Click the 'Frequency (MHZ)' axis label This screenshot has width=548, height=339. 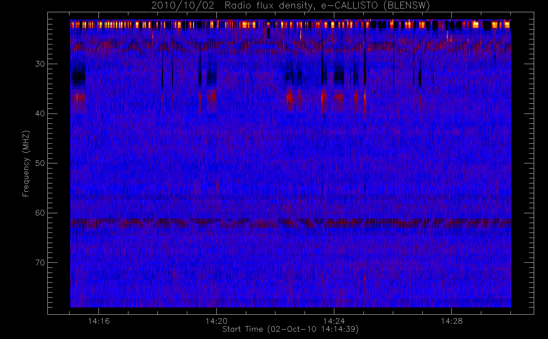[26, 163]
